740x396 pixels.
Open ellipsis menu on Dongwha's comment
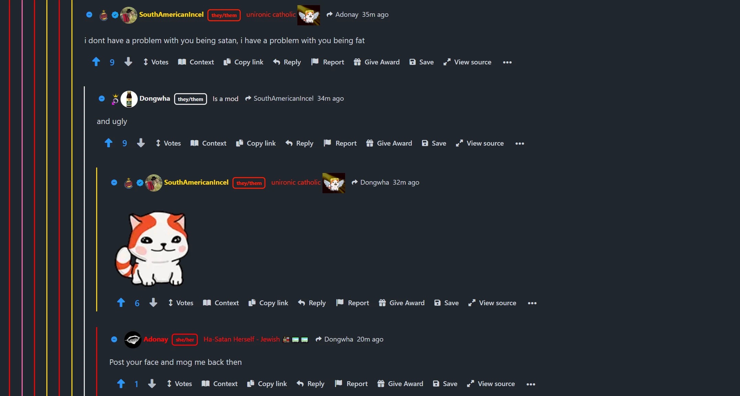point(520,144)
